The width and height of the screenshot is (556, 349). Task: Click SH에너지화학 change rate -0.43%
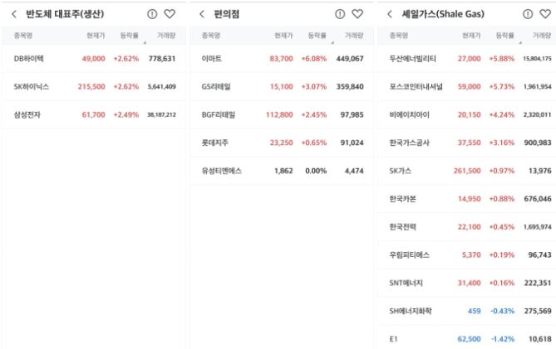coord(503,311)
